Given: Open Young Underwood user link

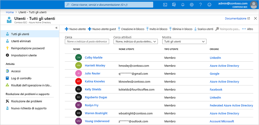Looking at the screenshot, I should [x=97, y=121].
